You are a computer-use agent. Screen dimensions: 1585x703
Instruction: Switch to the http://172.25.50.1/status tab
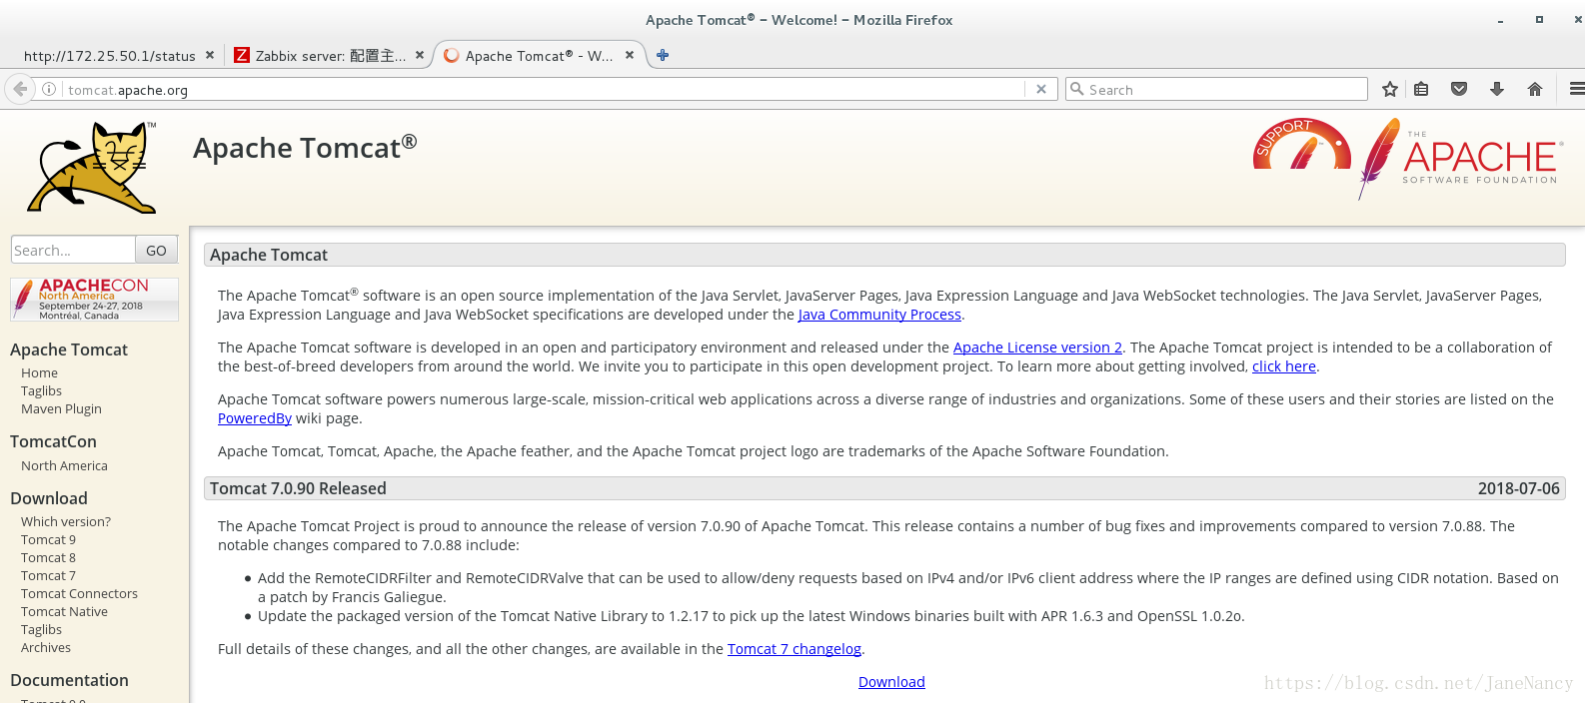tap(110, 56)
